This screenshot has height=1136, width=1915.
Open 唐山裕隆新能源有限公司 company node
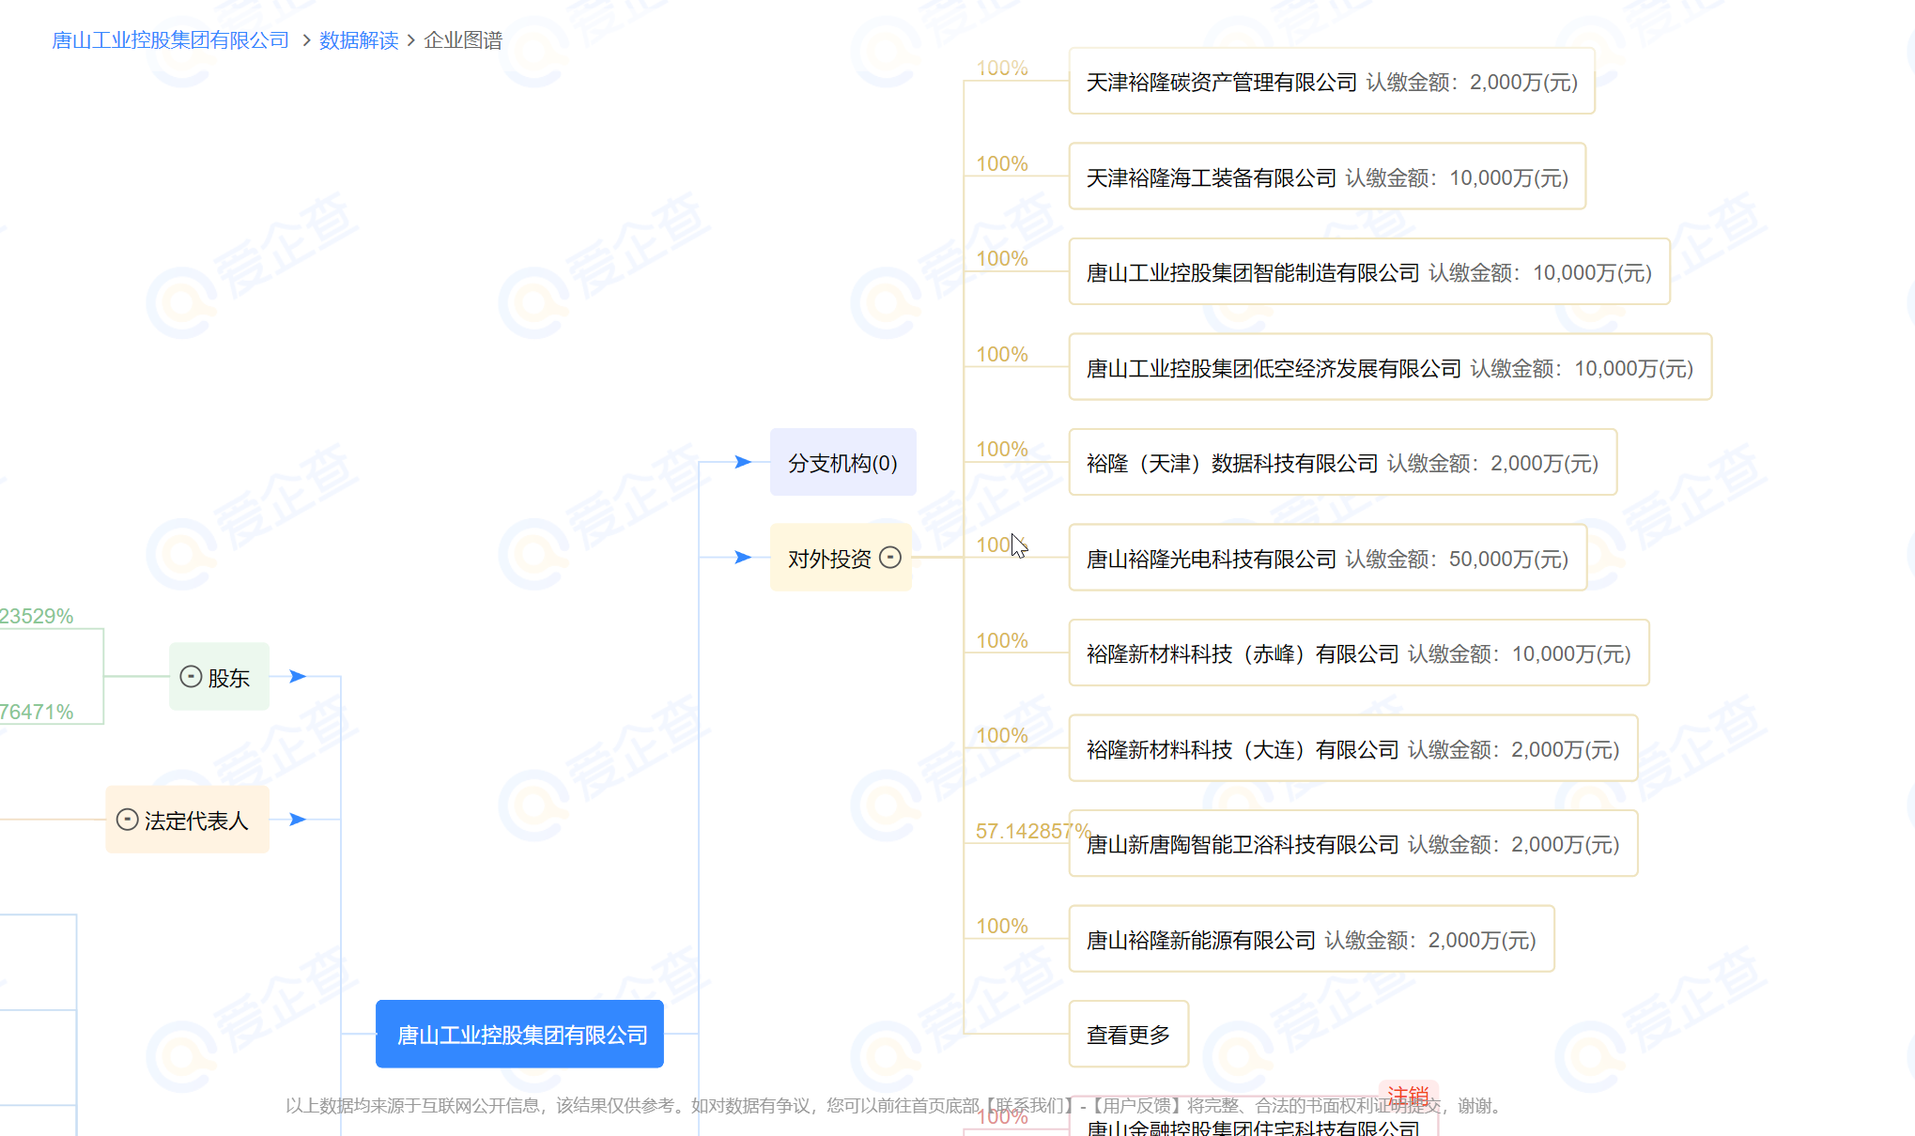point(1200,941)
